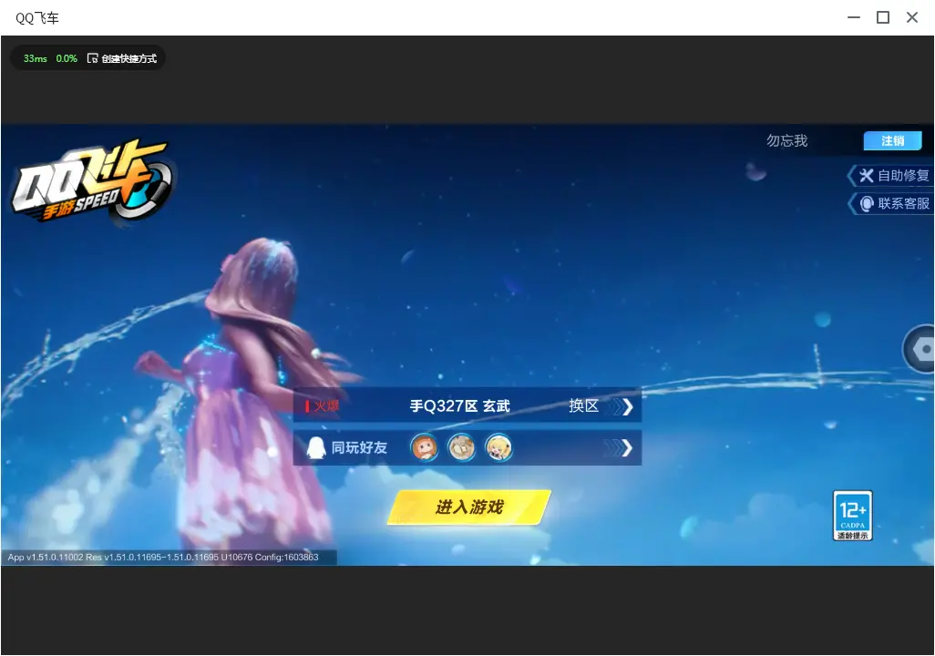
Task: Close the QQ飞车 window
Action: [912, 17]
